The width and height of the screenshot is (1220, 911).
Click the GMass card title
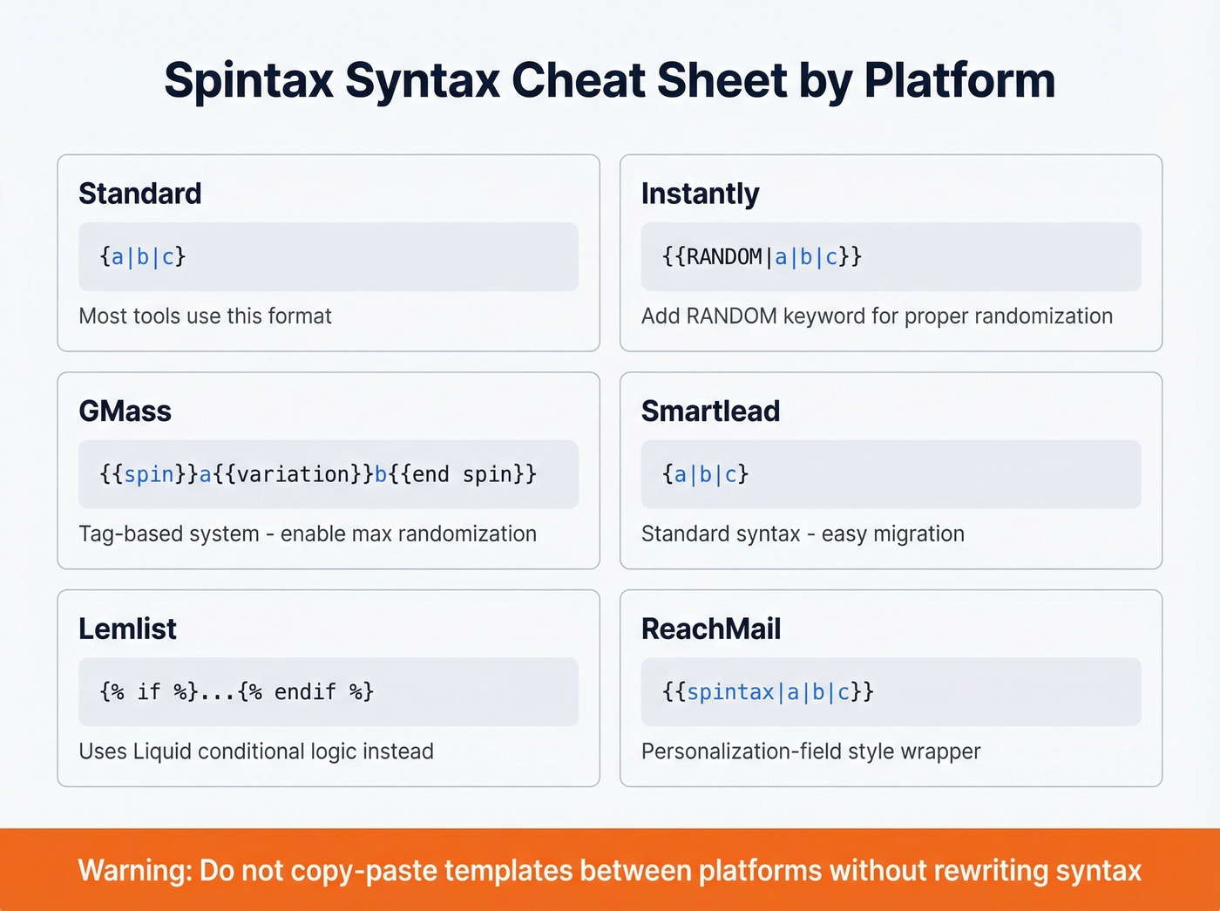(125, 411)
